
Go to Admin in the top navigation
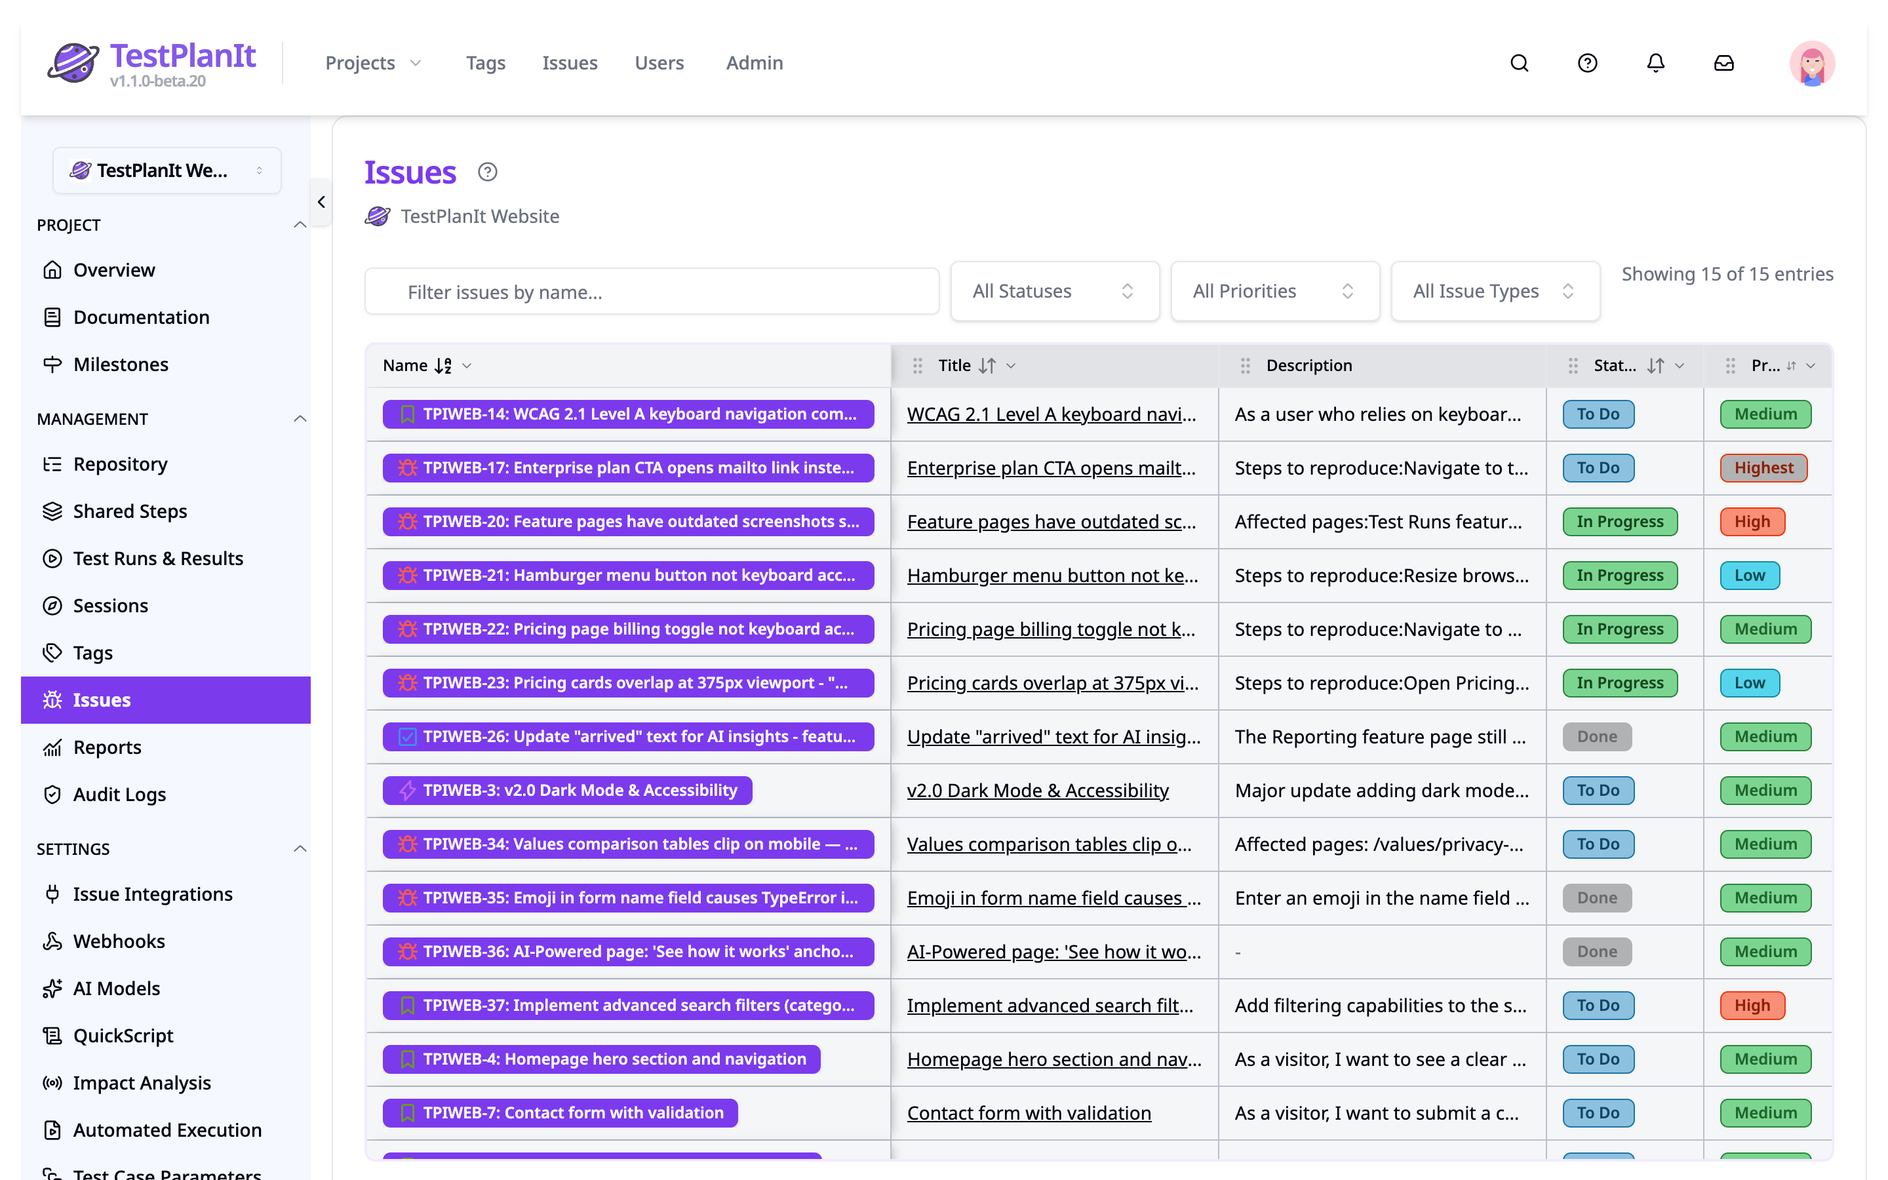tap(755, 63)
